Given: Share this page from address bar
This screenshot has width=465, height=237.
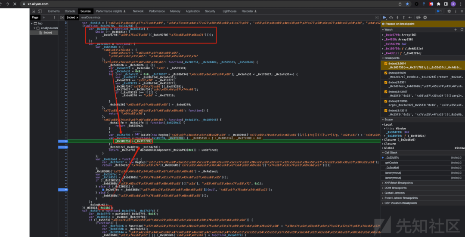Looking at the screenshot, I should click(400, 4).
